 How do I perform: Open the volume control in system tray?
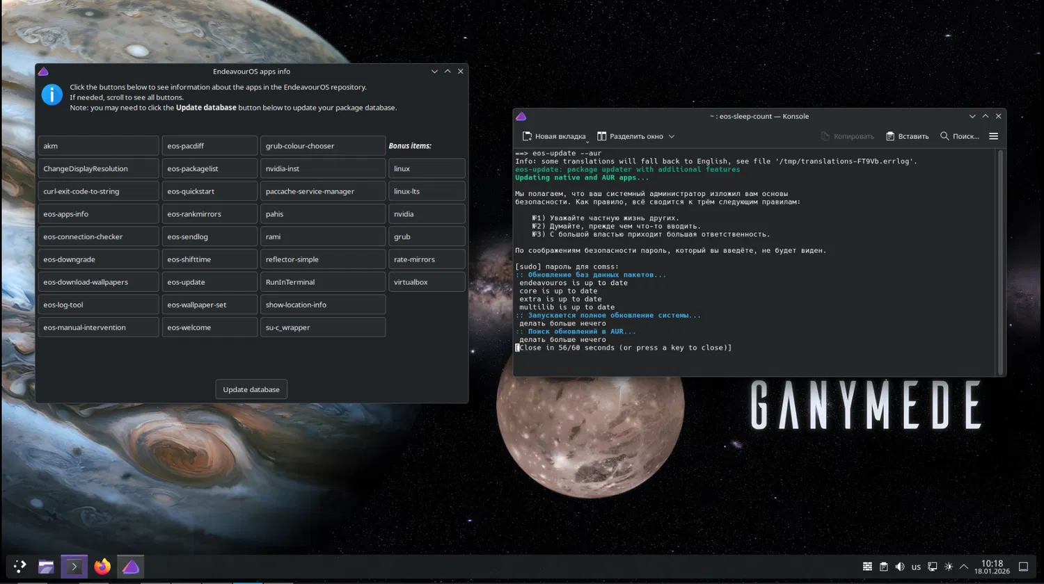[x=900, y=567]
